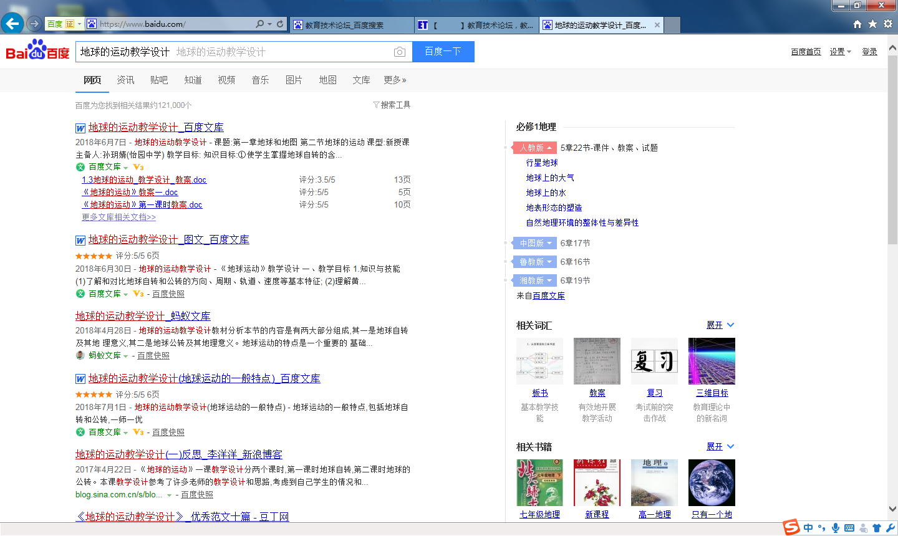Open the browser home icon
898x536 pixels.
click(x=857, y=24)
